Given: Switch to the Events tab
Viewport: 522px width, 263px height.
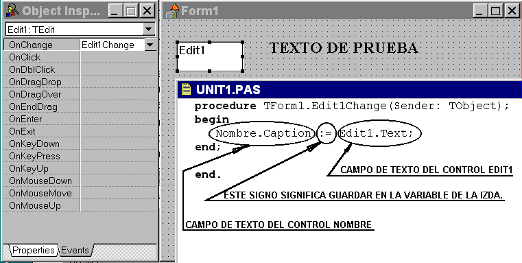Looking at the screenshot, I should point(75,251).
